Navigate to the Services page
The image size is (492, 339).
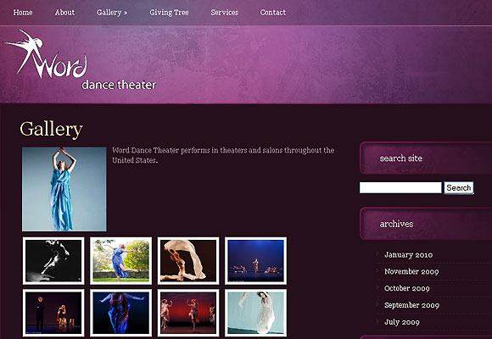point(224,13)
